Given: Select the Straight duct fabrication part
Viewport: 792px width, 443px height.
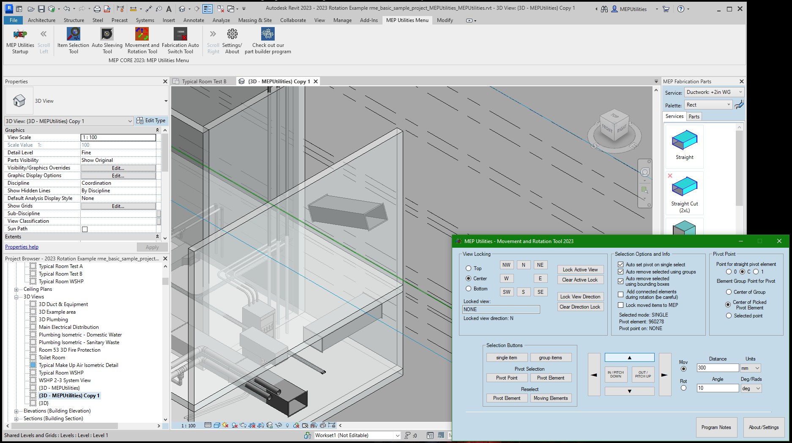Looking at the screenshot, I should pyautogui.click(x=684, y=146).
